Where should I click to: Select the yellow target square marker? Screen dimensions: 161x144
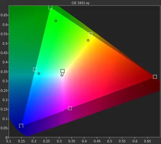click(x=90, y=34)
